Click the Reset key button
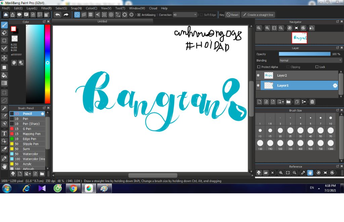344x222 pixels. [x=232, y=15]
